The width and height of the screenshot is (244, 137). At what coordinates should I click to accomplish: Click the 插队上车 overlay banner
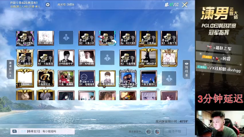tap(219, 48)
